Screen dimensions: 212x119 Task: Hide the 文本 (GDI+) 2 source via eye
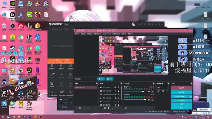(115, 98)
